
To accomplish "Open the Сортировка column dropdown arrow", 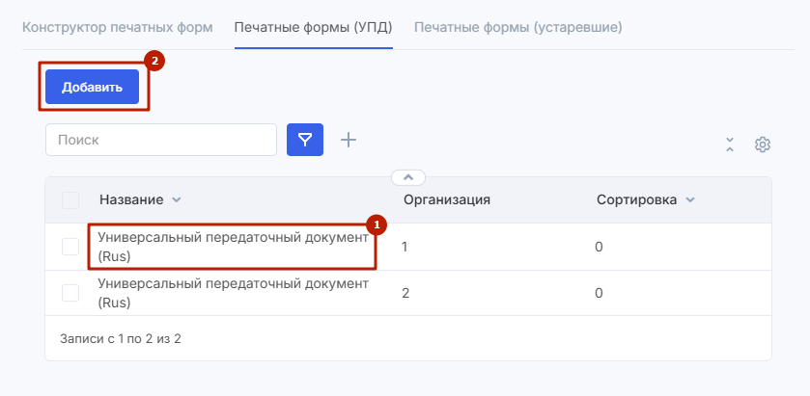I will pyautogui.click(x=690, y=200).
